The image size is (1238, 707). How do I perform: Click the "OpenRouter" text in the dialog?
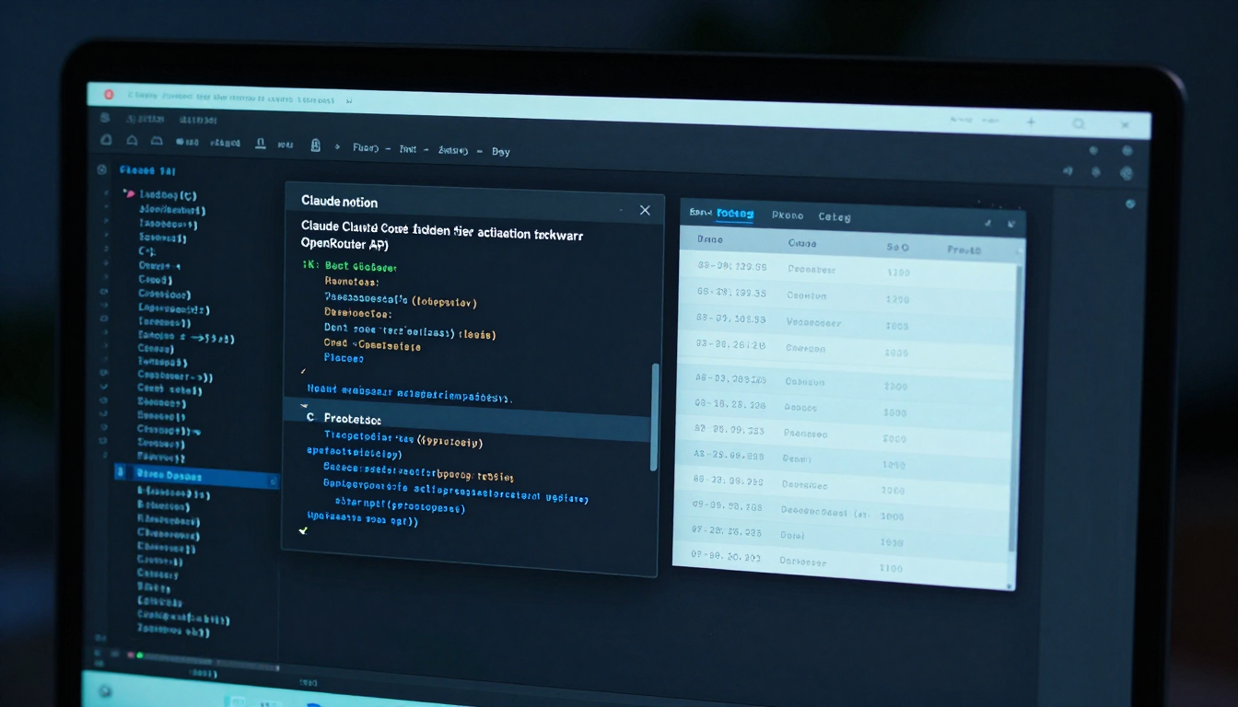click(x=333, y=245)
